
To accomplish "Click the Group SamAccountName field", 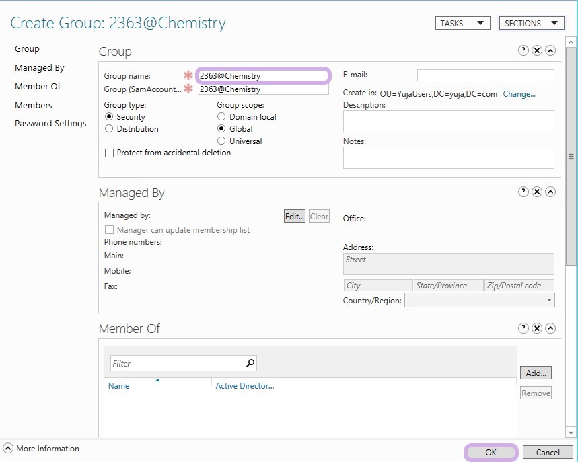I will coord(263,89).
